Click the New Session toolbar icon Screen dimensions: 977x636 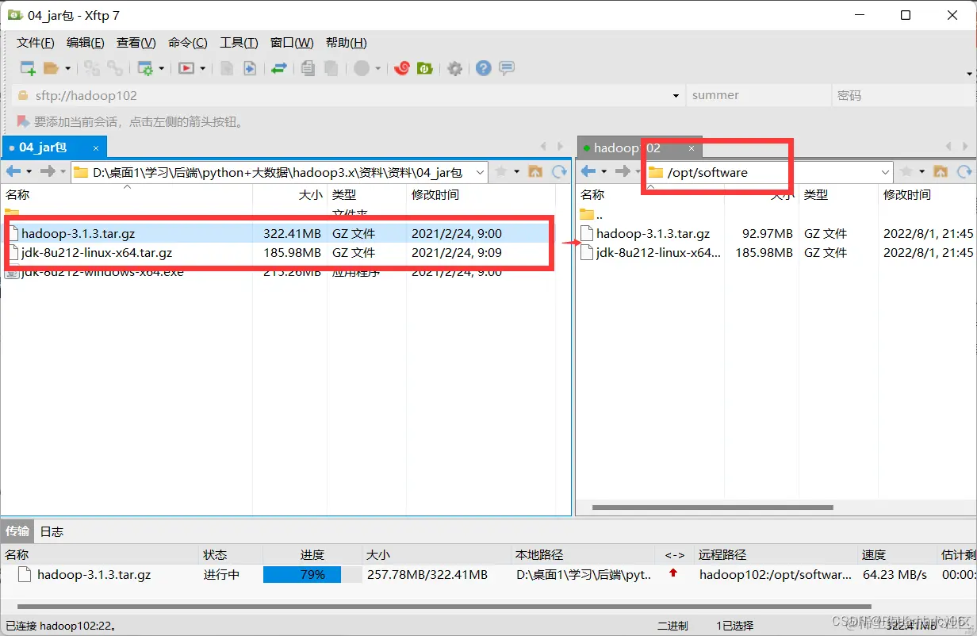click(28, 68)
